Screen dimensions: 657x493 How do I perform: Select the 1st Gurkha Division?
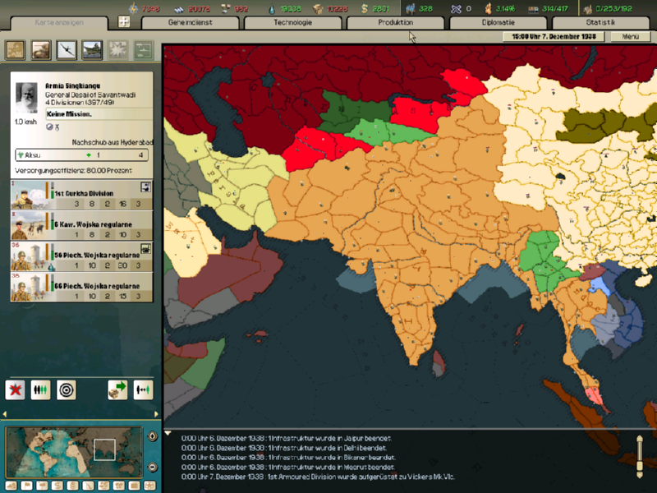[x=81, y=195]
